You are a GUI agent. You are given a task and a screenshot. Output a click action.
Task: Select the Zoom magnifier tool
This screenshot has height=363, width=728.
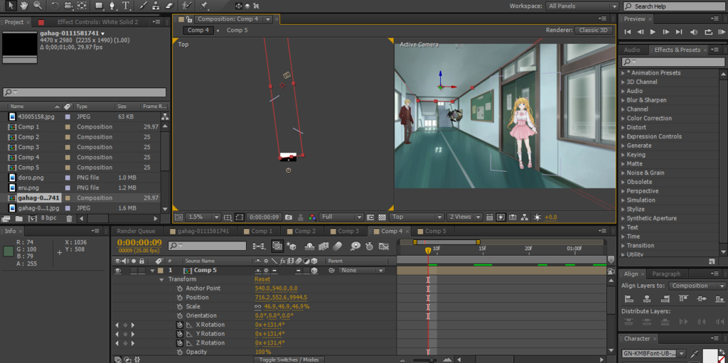pyautogui.click(x=37, y=6)
